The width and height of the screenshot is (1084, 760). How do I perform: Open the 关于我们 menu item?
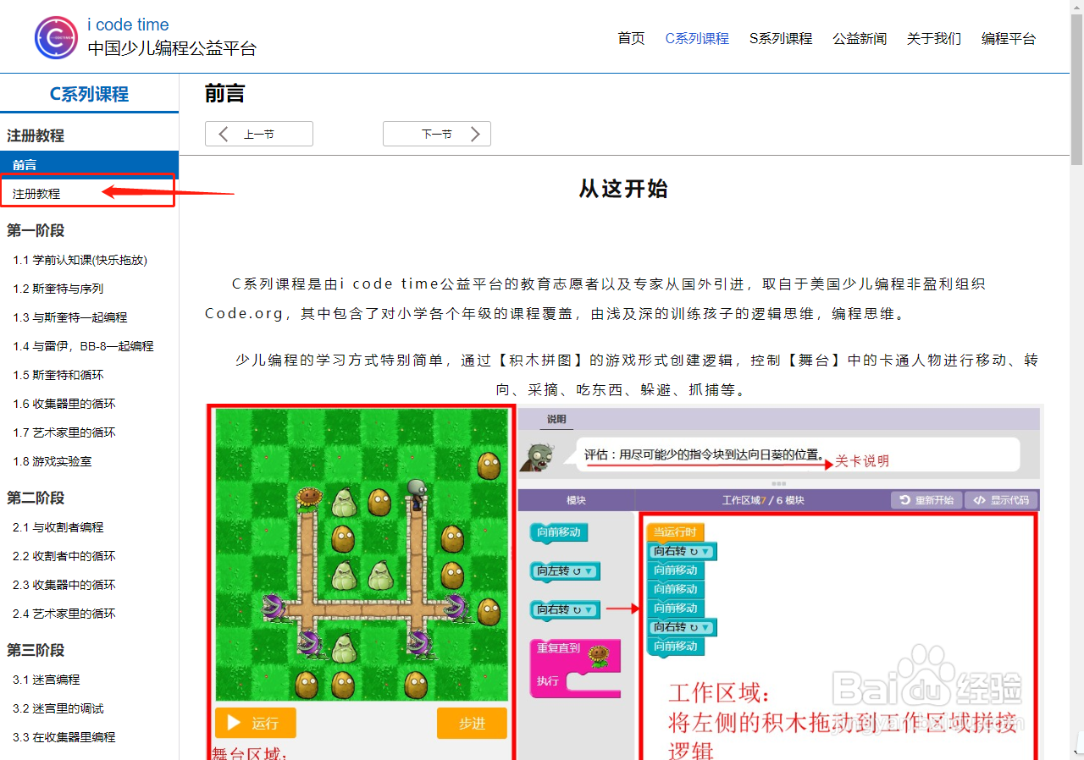point(934,38)
